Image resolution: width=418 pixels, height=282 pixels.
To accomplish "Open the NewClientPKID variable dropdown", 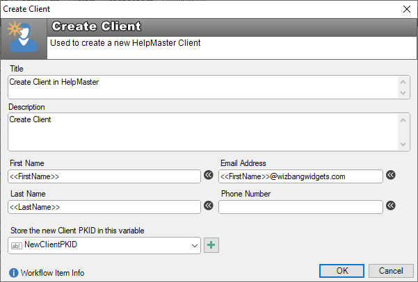I will (194, 245).
